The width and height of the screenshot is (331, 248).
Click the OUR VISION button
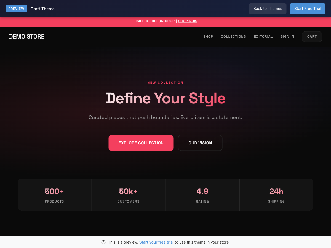click(x=200, y=143)
